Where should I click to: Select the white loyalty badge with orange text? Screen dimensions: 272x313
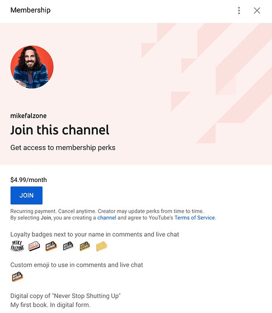point(34,246)
